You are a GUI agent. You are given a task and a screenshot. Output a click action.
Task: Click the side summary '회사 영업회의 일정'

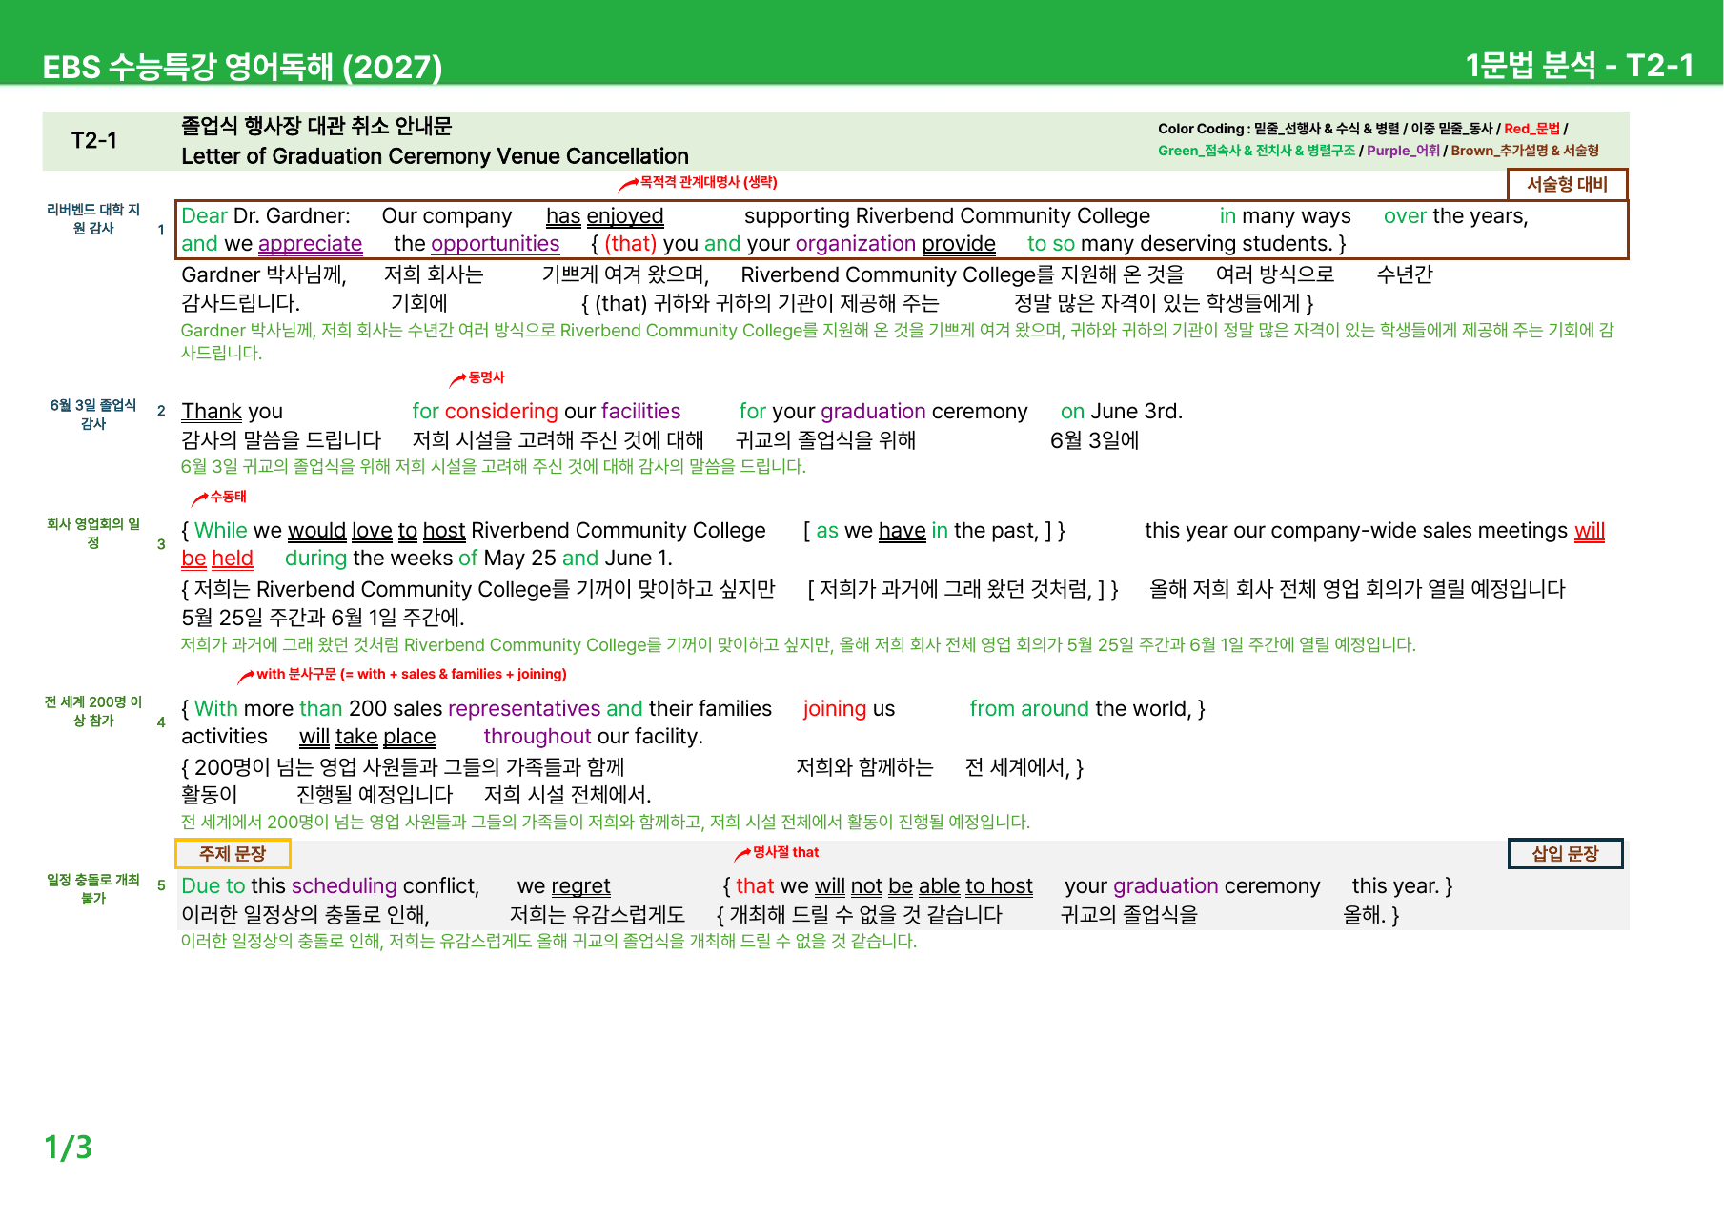point(93,533)
